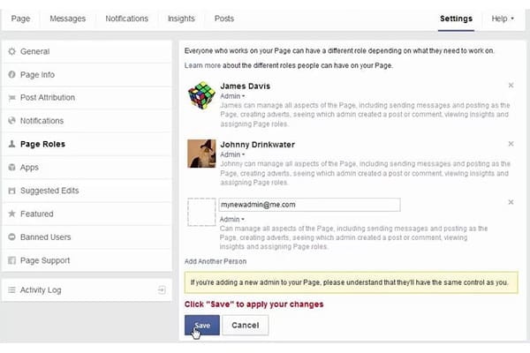Open Apps settings in the sidebar
The width and height of the screenshot is (530, 353).
click(87, 167)
